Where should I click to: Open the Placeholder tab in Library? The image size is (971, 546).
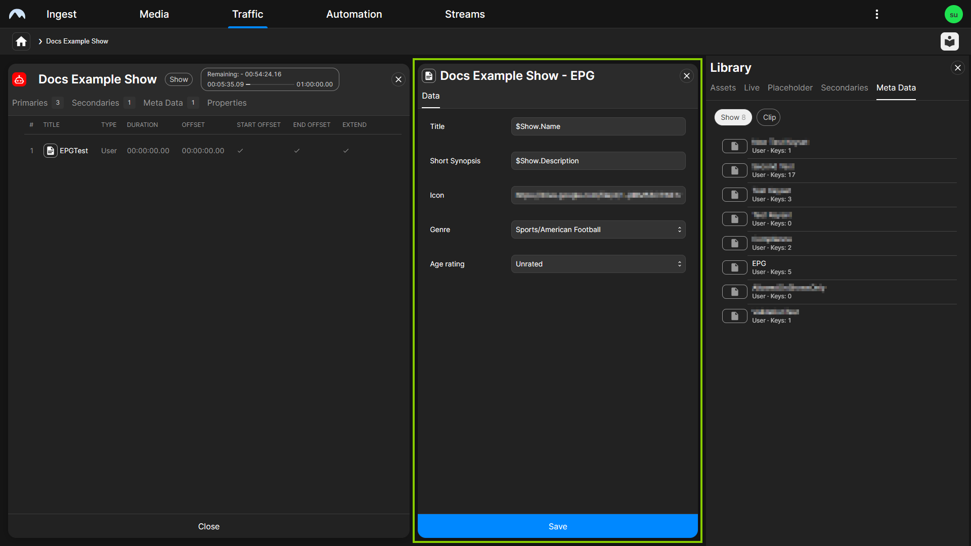[790, 87]
